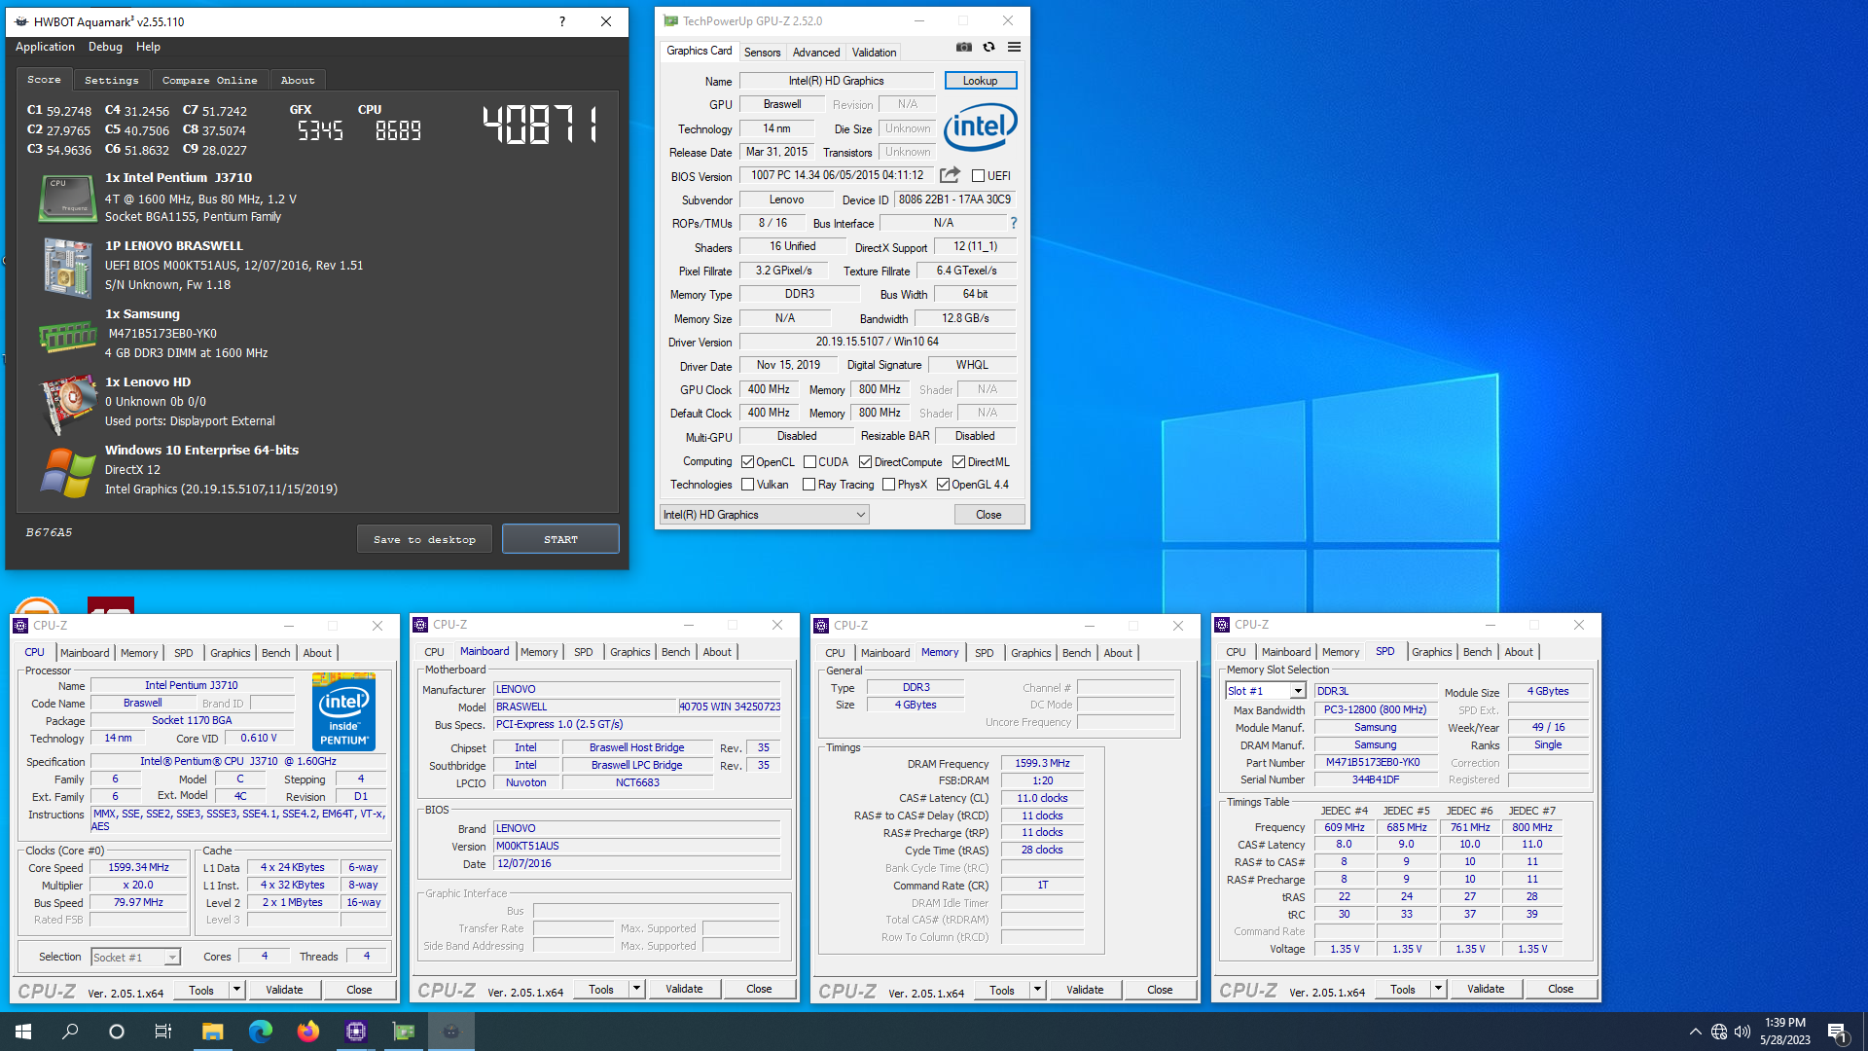Screen dimensions: 1868x1051
Task: Click the Aquamark Windows logo icon
Action: (x=68, y=472)
